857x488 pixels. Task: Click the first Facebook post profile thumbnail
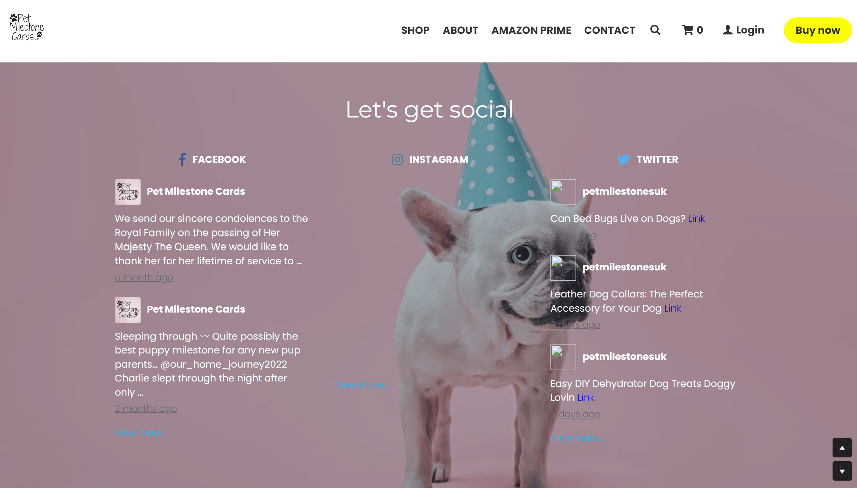coord(128,192)
